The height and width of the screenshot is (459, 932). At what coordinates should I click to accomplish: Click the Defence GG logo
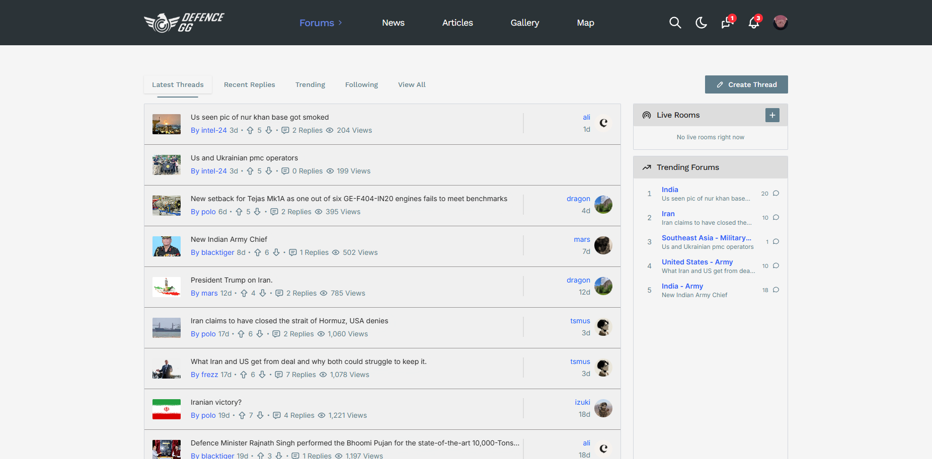point(184,23)
